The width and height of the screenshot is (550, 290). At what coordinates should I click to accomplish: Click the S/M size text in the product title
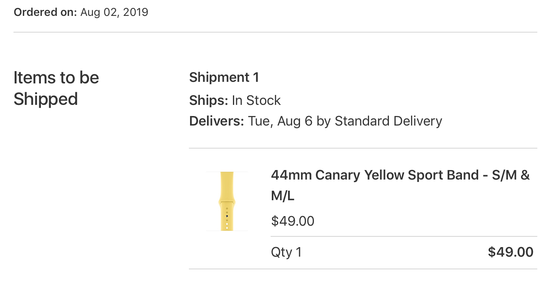[504, 175]
